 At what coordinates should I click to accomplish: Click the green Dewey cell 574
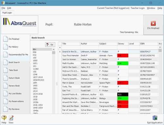tap(123, 98)
